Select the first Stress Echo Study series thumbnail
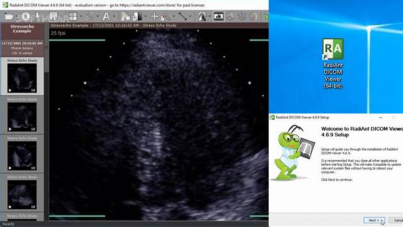 [22, 78]
